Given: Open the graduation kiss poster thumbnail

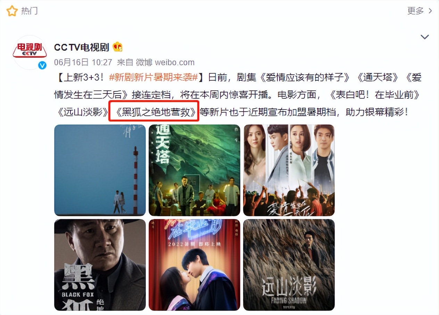Looking at the screenshot, I should 194,265.
